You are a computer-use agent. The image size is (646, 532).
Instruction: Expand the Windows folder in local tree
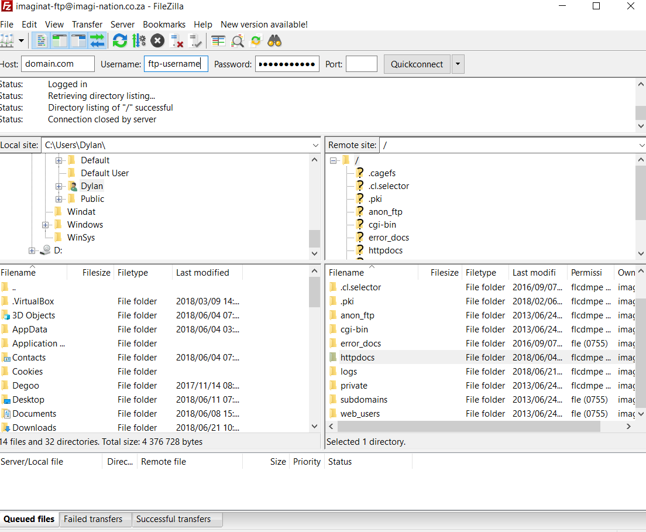point(45,225)
